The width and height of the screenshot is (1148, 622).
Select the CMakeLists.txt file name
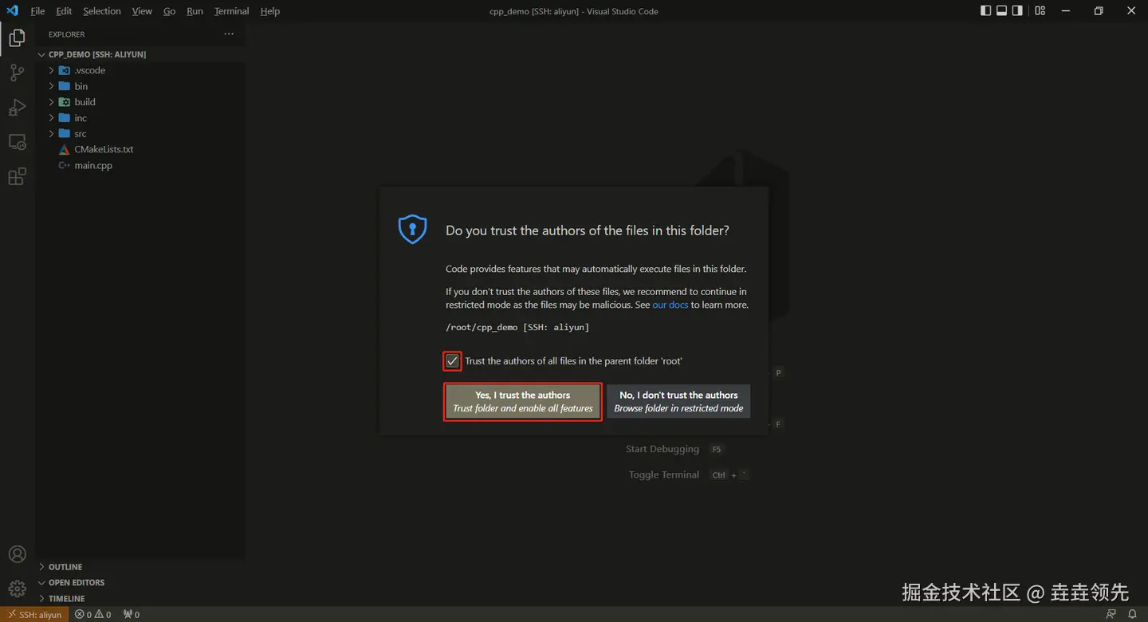(x=104, y=150)
